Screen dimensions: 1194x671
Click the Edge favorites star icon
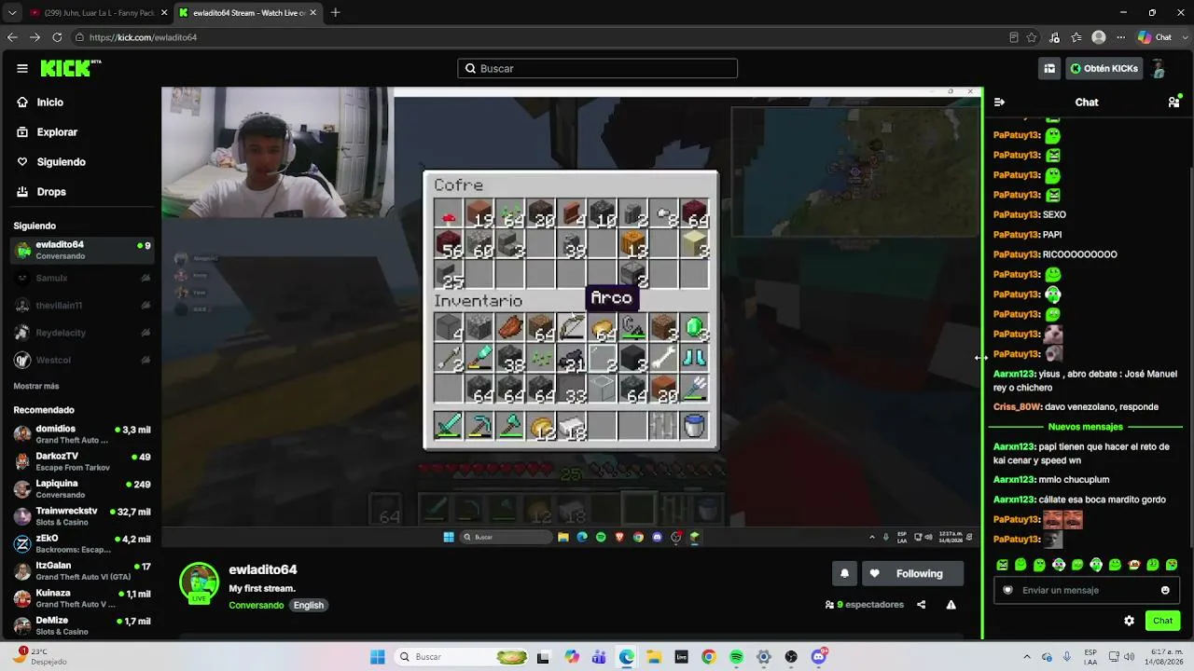click(1032, 37)
